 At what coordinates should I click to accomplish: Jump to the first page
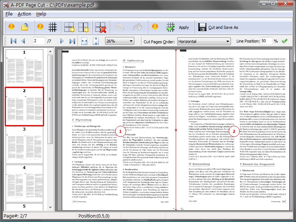(x=13, y=40)
